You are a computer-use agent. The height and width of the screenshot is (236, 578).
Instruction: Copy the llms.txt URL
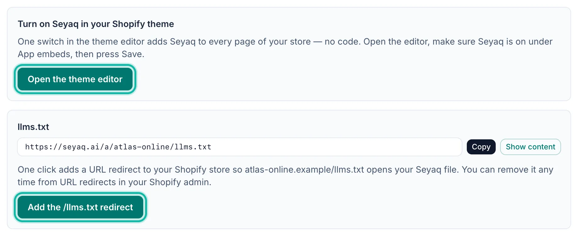481,147
